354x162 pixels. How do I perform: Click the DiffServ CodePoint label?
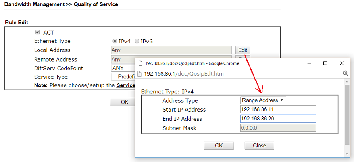(59, 68)
